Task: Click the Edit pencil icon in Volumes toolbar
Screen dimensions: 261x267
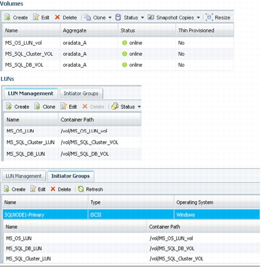Action: tap(36, 17)
